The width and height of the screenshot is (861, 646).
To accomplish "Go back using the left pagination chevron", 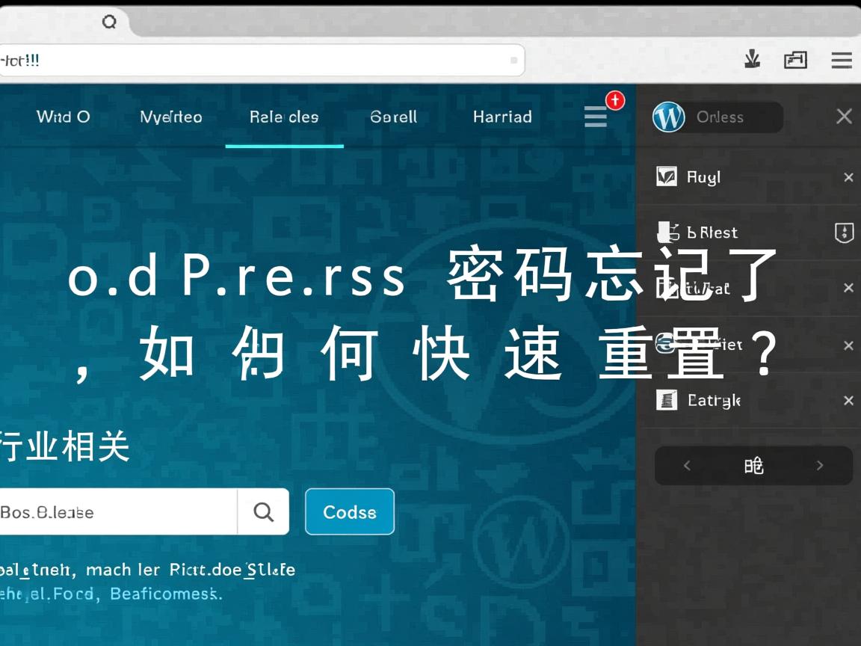I will pos(687,465).
